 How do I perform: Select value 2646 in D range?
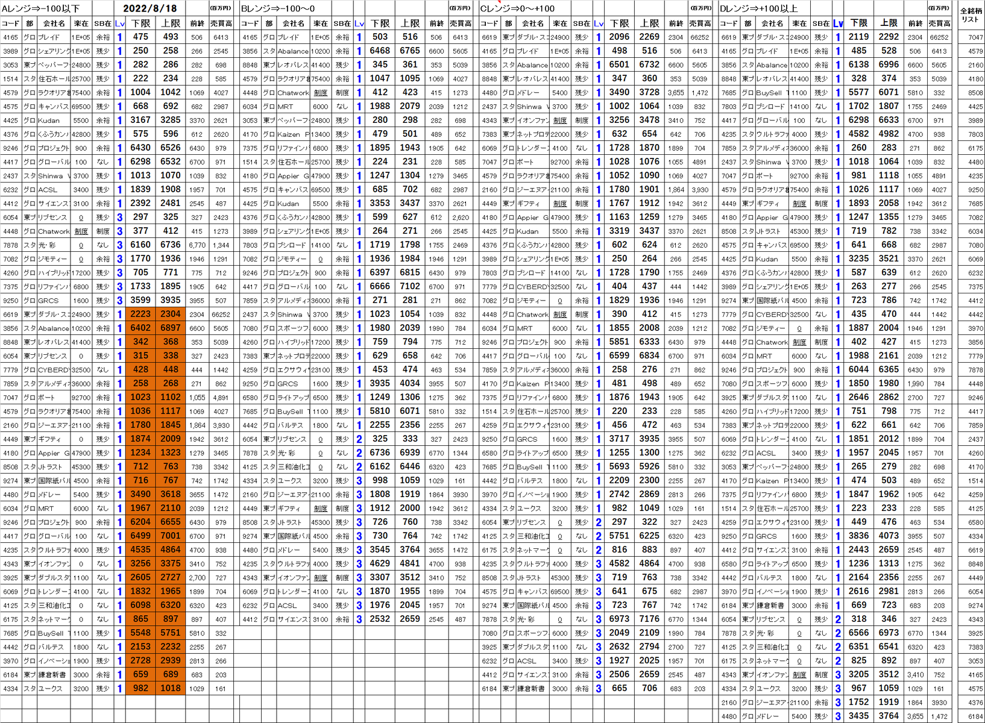(x=858, y=397)
